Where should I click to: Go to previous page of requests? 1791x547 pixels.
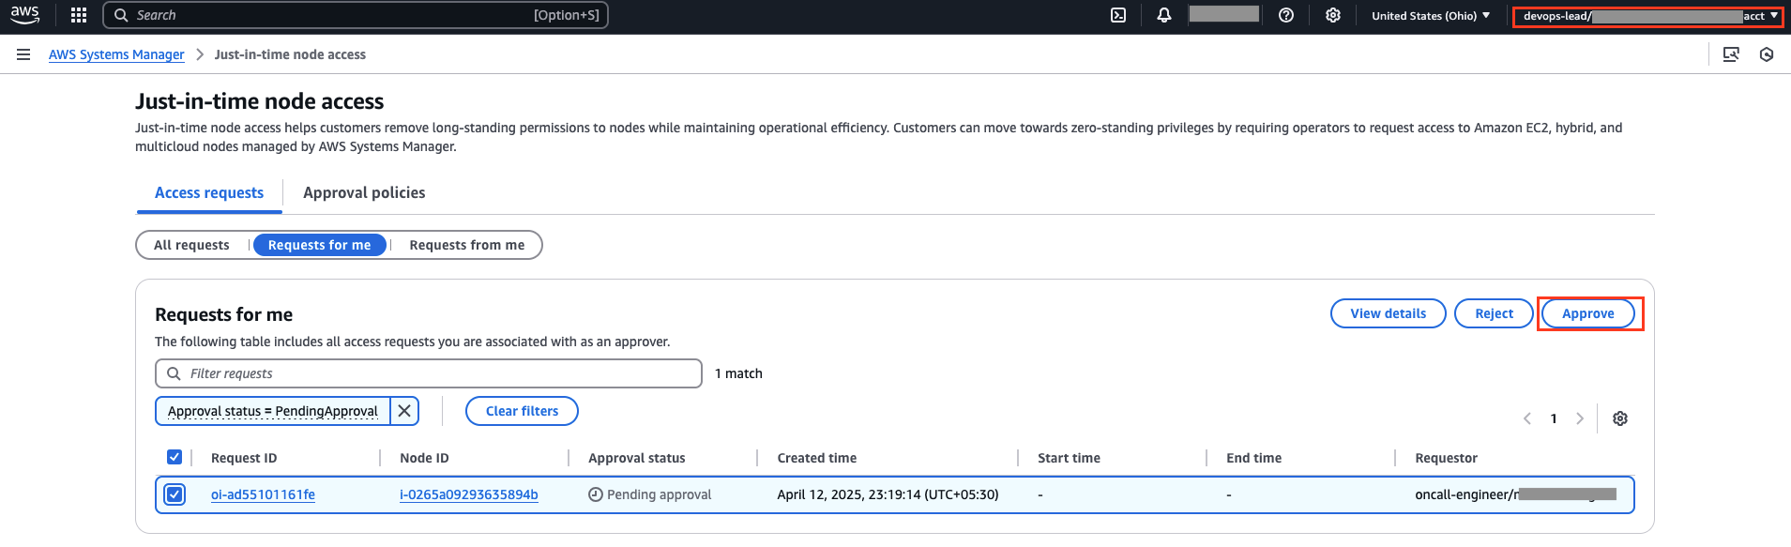[1527, 418]
